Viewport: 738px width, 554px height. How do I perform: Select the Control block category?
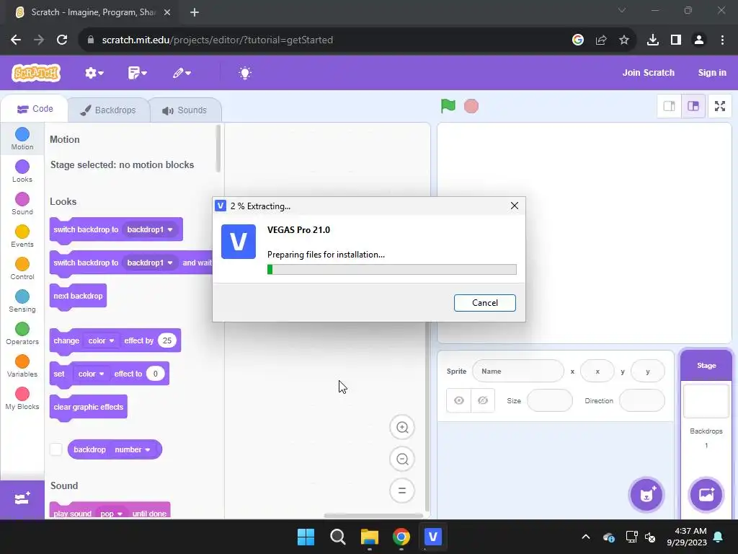22,268
